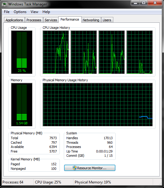This screenshot has width=164, height=188.
Task: Close the Task Manager window
Action: (x=155, y=3)
